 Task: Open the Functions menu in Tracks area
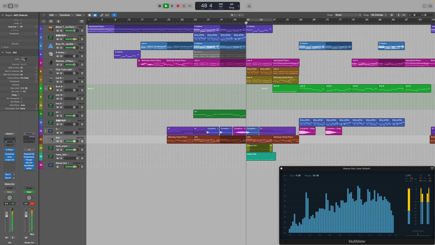tap(66, 15)
